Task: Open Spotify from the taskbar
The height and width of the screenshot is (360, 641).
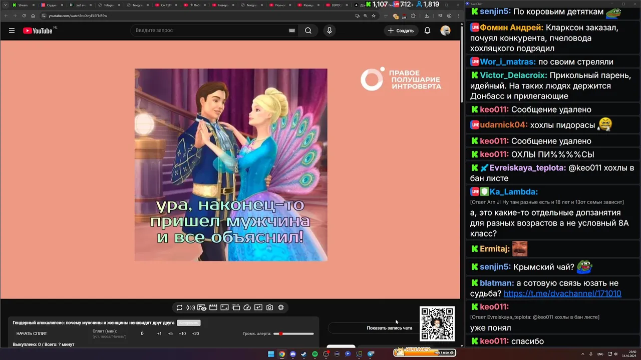Action: coord(315,354)
